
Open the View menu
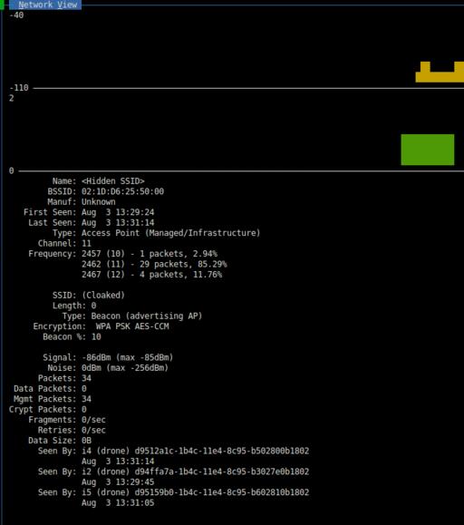67,5
